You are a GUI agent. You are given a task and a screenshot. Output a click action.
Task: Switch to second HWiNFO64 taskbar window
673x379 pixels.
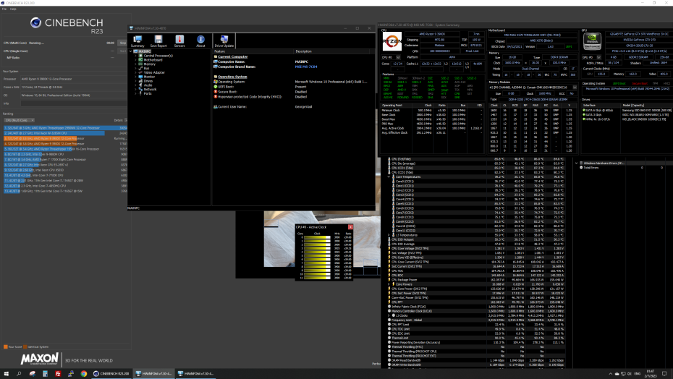[x=195, y=373]
